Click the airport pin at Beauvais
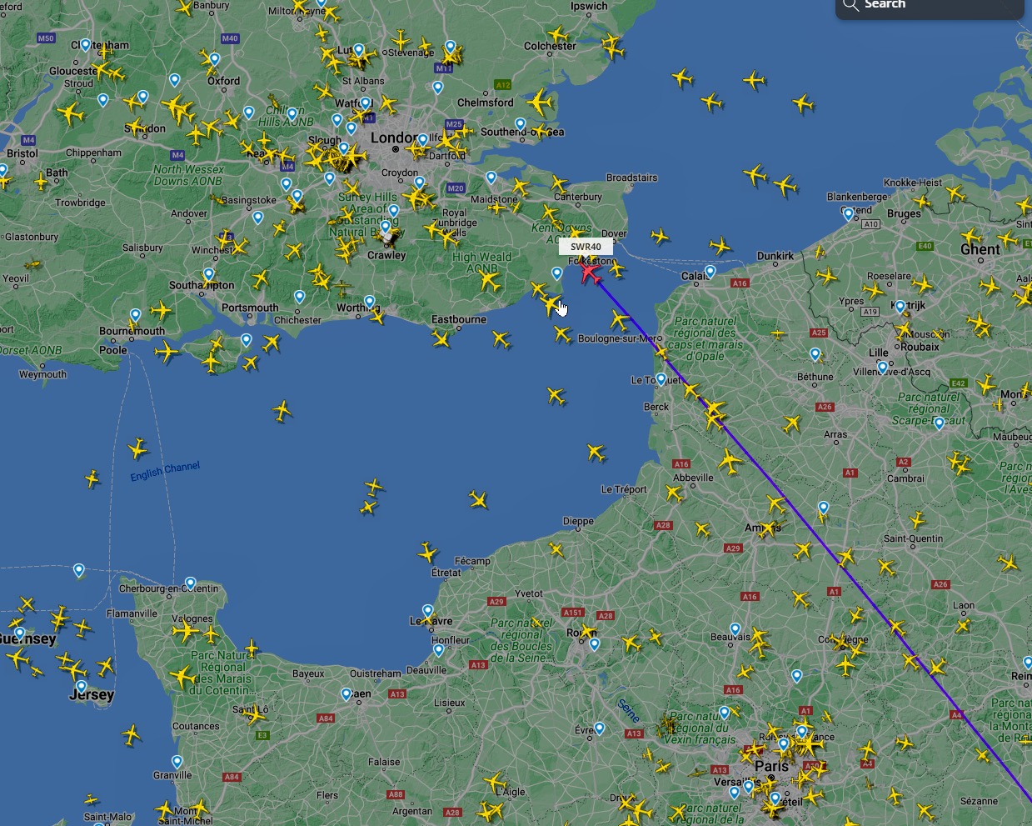Viewport: 1032px width, 826px height. (x=735, y=629)
